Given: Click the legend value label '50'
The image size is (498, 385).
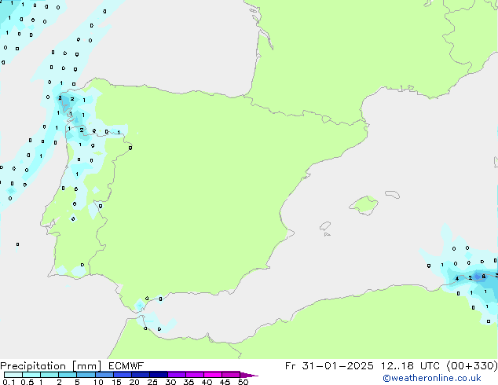Looking at the screenshot, I should (x=243, y=382).
